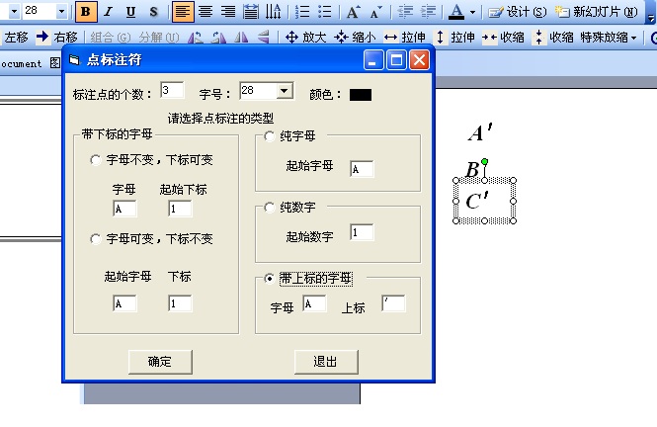Open the font color dropdown arrow
Viewport: 657px width, 427px height.
[x=472, y=12]
